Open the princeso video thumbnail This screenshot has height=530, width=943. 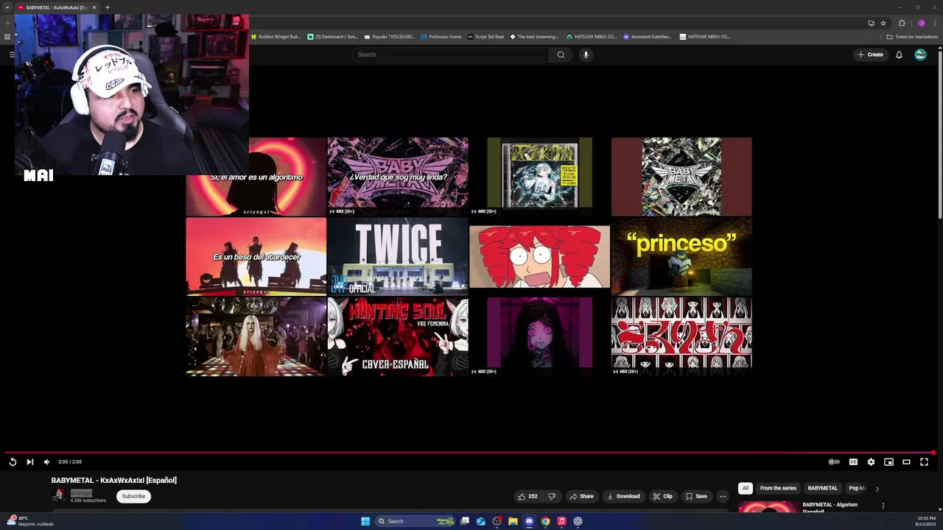681,257
